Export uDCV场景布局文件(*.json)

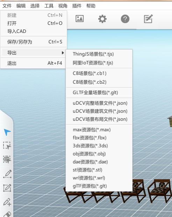pyautogui.click(x=99, y=119)
